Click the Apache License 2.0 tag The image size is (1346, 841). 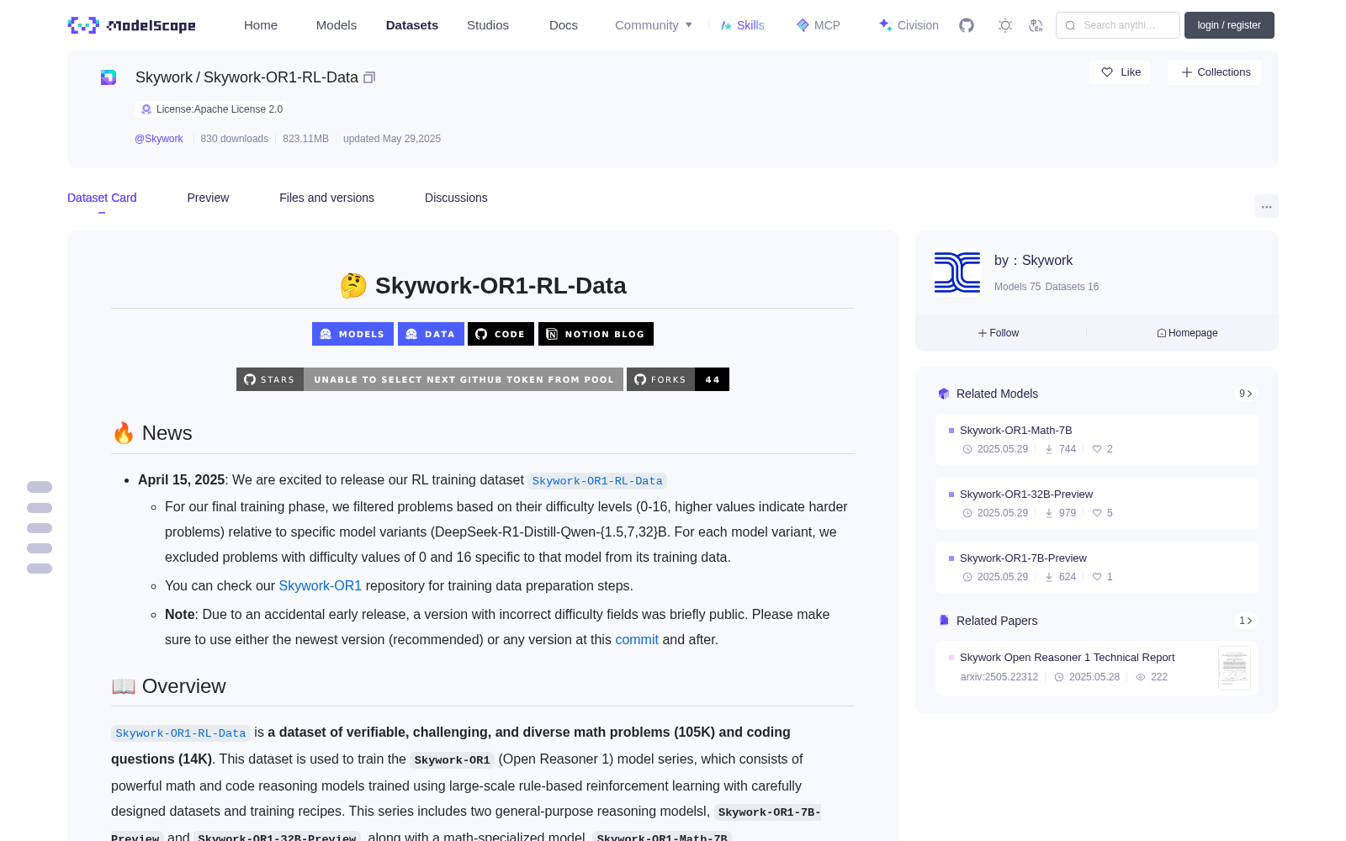[x=211, y=109]
